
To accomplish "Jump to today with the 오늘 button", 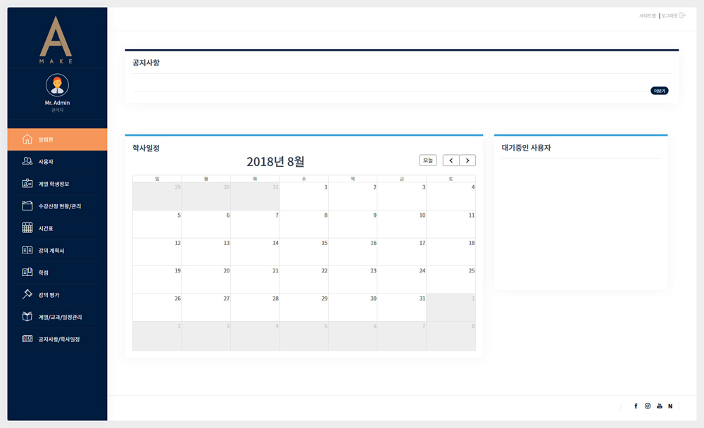I will pyautogui.click(x=428, y=160).
